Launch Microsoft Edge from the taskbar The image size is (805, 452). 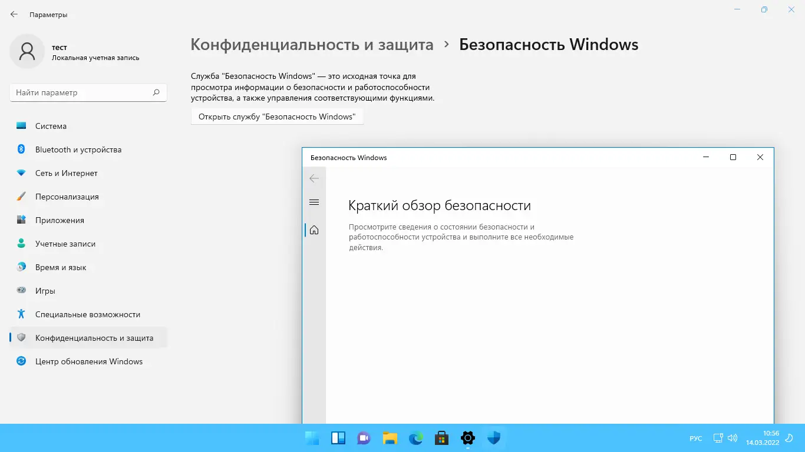pos(415,438)
